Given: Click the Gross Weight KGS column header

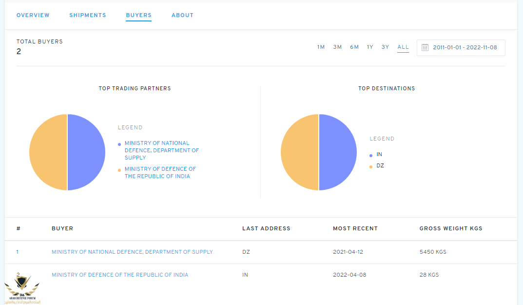Looking at the screenshot, I should click(x=451, y=228).
